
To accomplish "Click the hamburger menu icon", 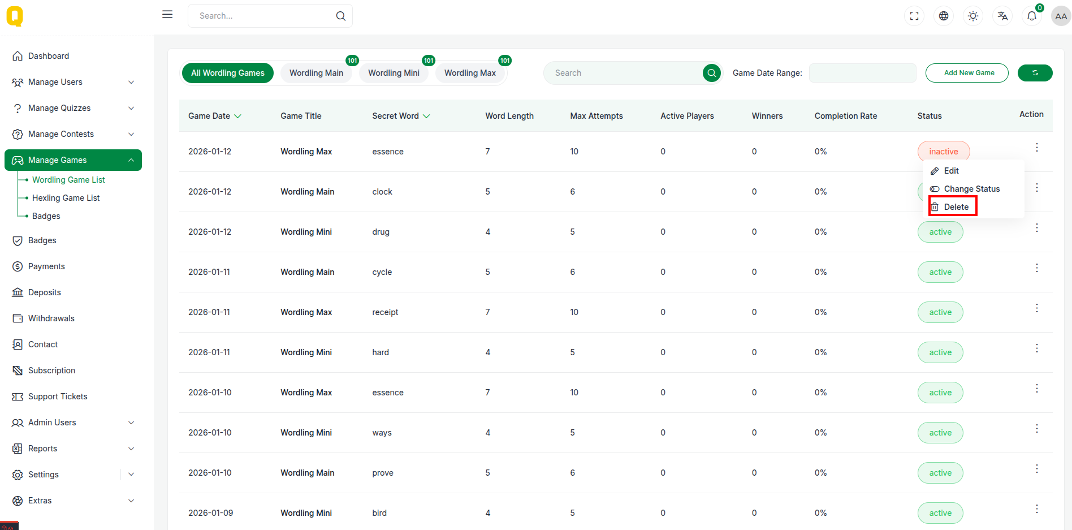I will 167,15.
